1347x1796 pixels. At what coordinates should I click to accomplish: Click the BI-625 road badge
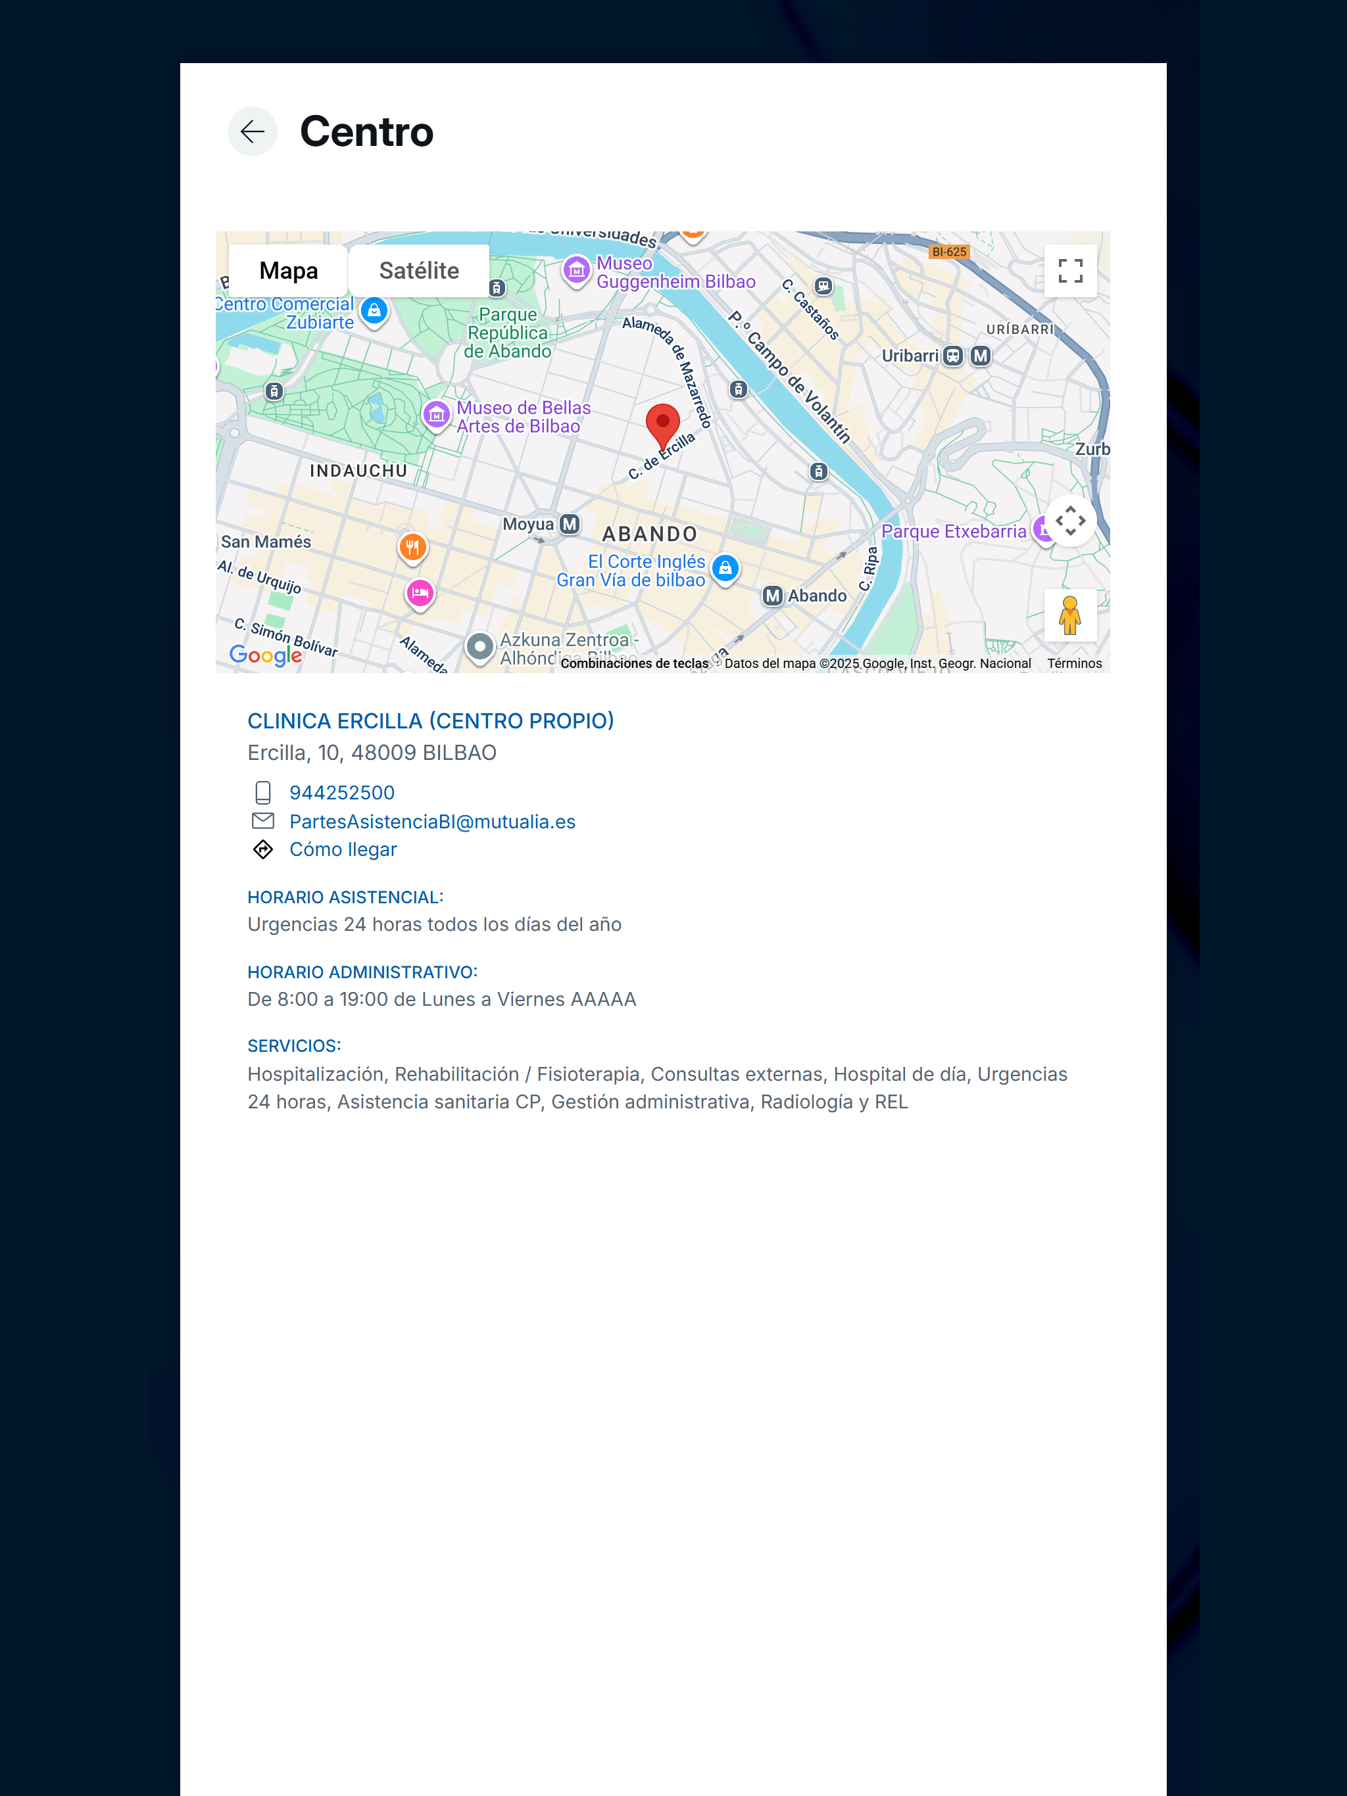(949, 252)
